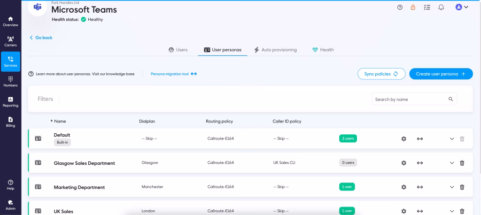Click the Manchester dialplan text
This screenshot has width=481, height=215.
click(152, 186)
